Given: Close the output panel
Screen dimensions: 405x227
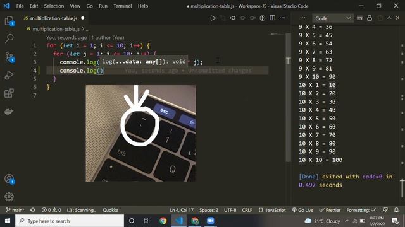Looking at the screenshot, I should pos(397,18).
